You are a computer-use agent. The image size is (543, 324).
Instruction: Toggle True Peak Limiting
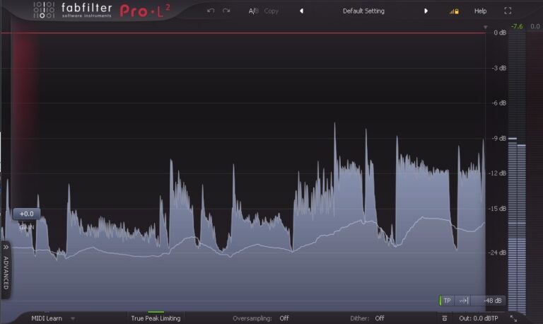pos(156,318)
